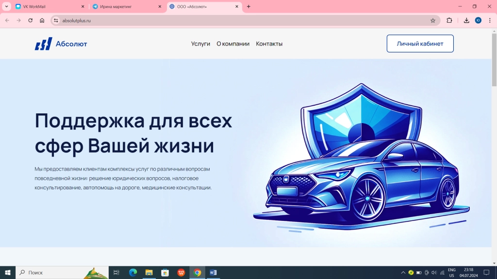
Task: Click the car and shield illustration
Action: click(361, 157)
